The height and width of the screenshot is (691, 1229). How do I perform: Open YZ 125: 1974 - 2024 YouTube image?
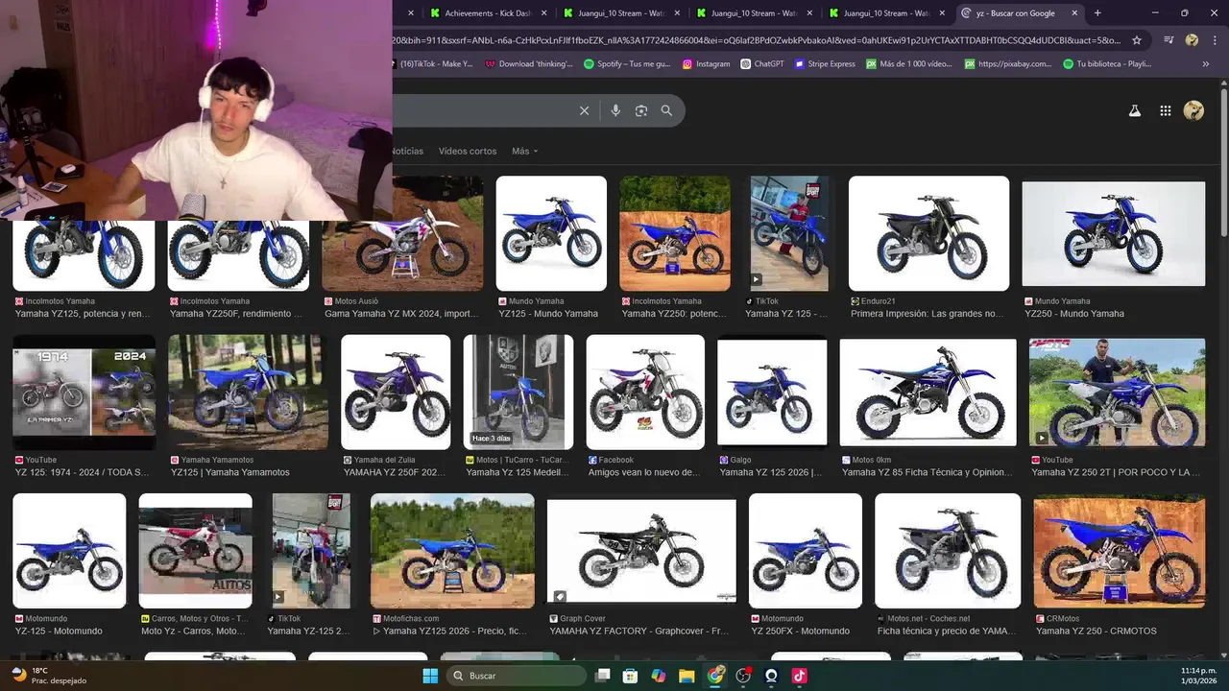[84, 392]
